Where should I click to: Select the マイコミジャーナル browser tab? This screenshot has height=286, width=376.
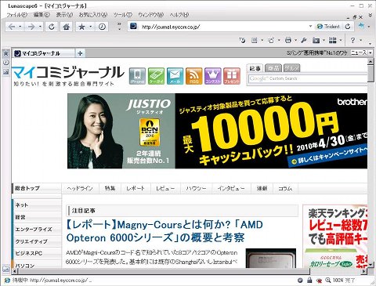coord(44,53)
